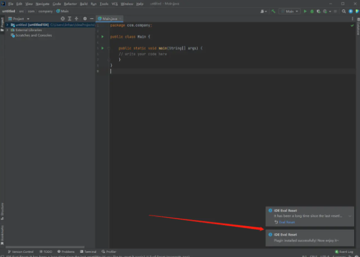This screenshot has width=360, height=257.
Task: Click Select Opened File target icon
Action: pos(63,19)
